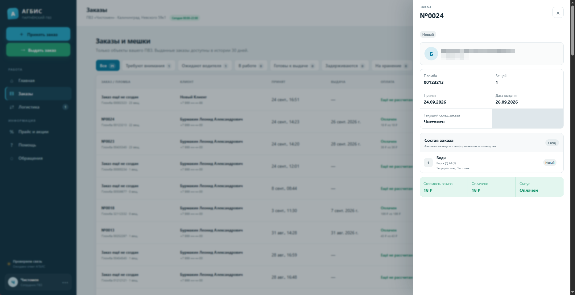Open the На хранении tab
This screenshot has height=295, width=575.
coord(391,66)
